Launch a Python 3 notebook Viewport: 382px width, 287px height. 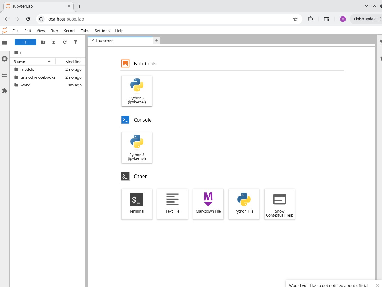(x=137, y=91)
